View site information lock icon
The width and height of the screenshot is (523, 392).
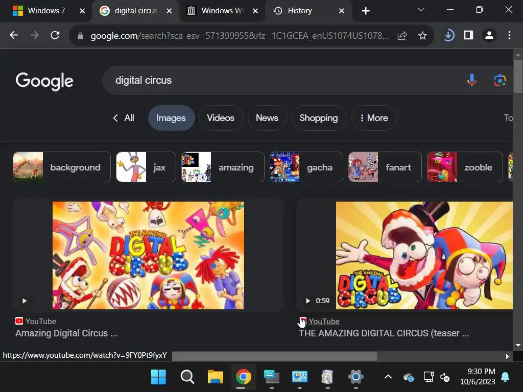tap(80, 36)
